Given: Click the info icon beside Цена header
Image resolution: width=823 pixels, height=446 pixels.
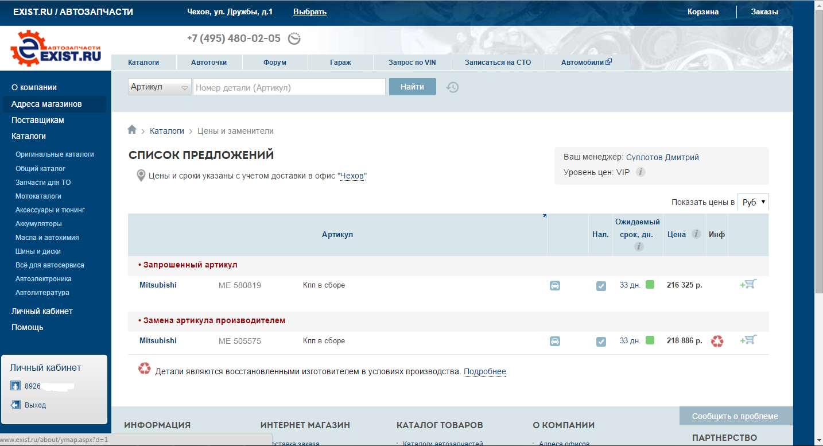Looking at the screenshot, I should (696, 234).
